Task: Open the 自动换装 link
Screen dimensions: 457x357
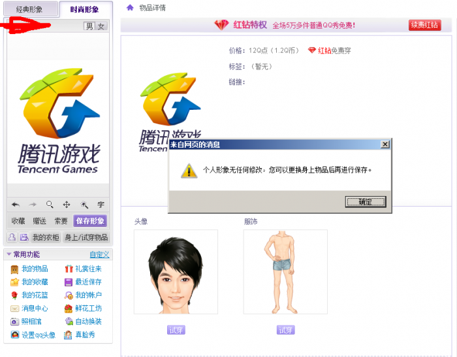Action: point(89,322)
